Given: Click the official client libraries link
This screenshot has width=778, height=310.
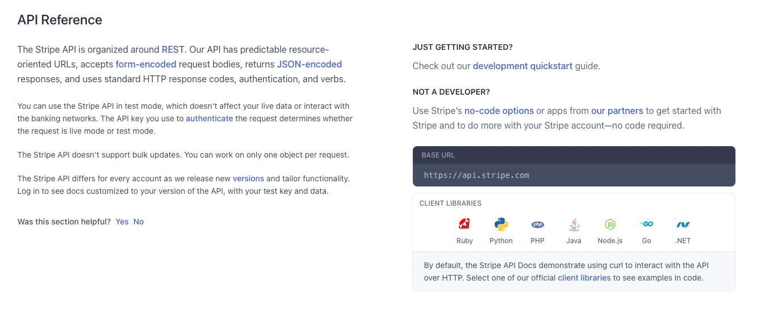Looking at the screenshot, I should (x=584, y=278).
